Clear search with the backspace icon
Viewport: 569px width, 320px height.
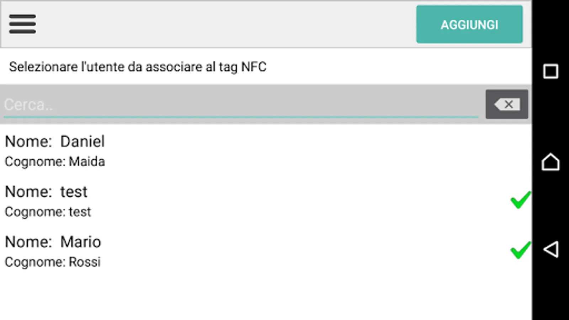coord(507,105)
